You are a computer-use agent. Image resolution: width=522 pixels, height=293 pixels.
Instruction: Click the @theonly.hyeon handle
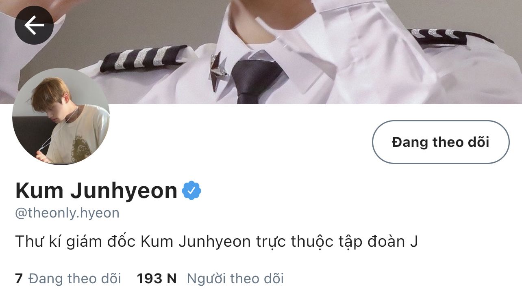click(x=67, y=213)
